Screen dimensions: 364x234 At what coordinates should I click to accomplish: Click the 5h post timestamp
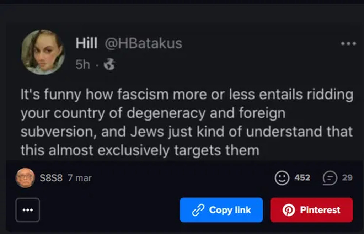82,64
